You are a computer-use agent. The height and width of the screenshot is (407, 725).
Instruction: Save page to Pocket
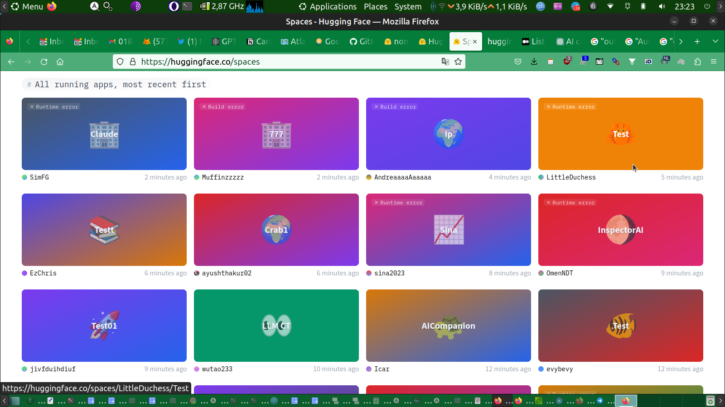click(x=518, y=62)
